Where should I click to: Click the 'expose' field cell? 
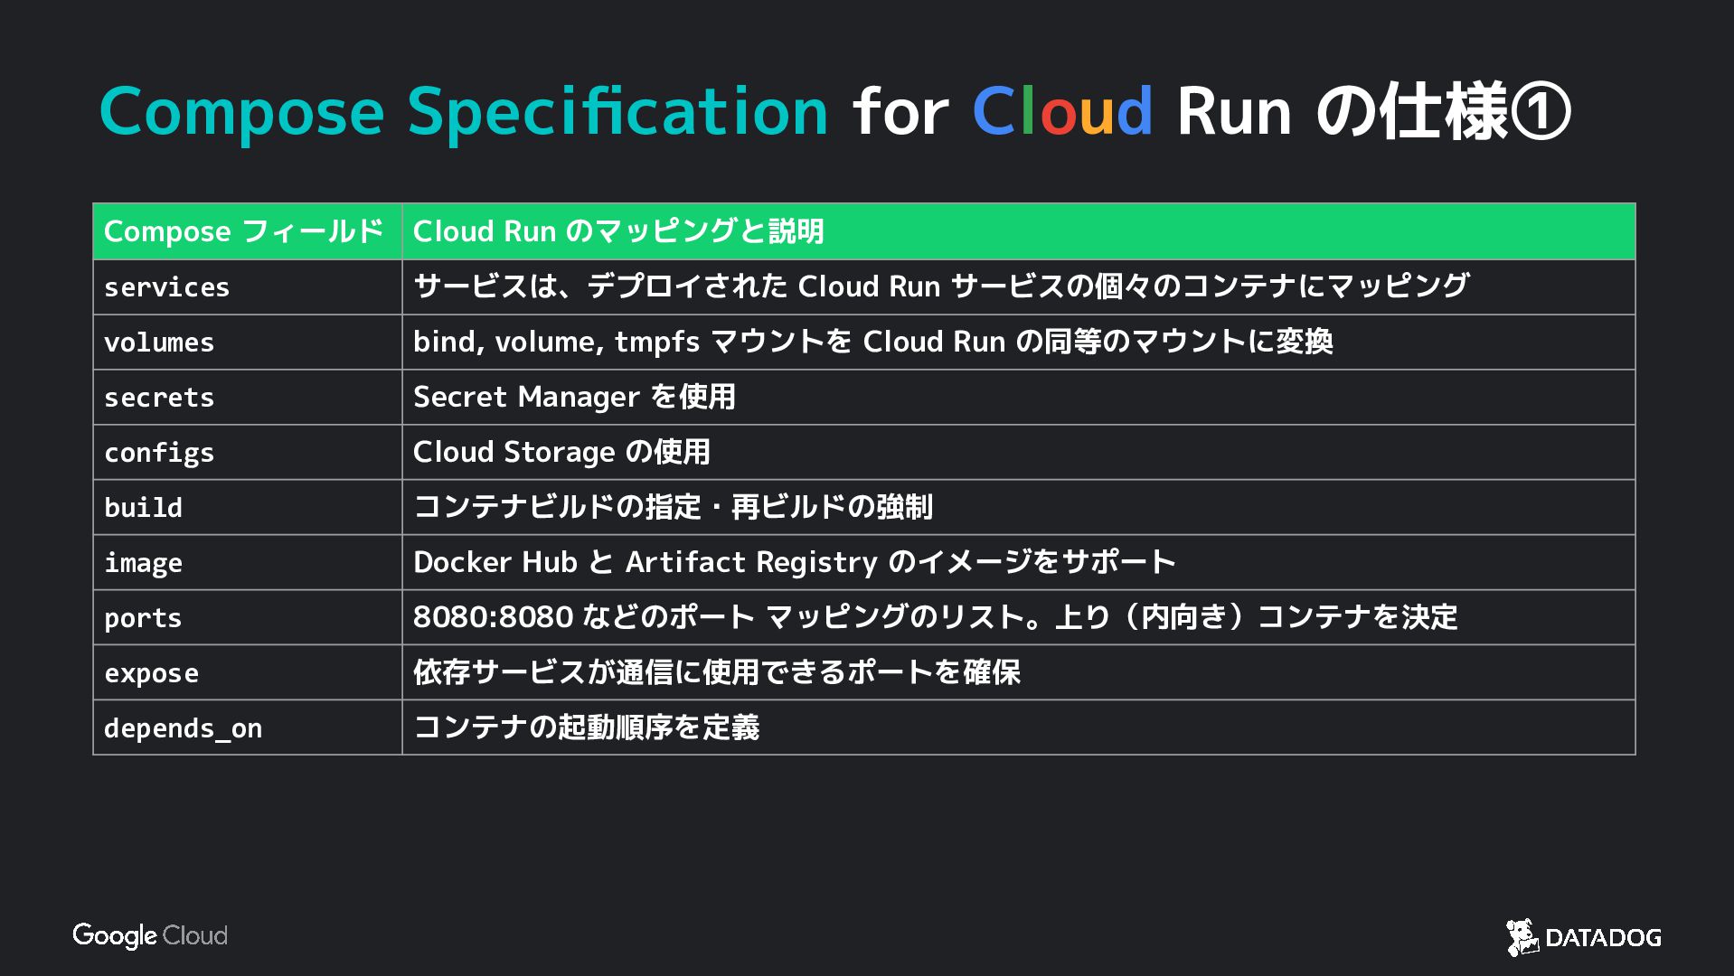click(x=247, y=673)
